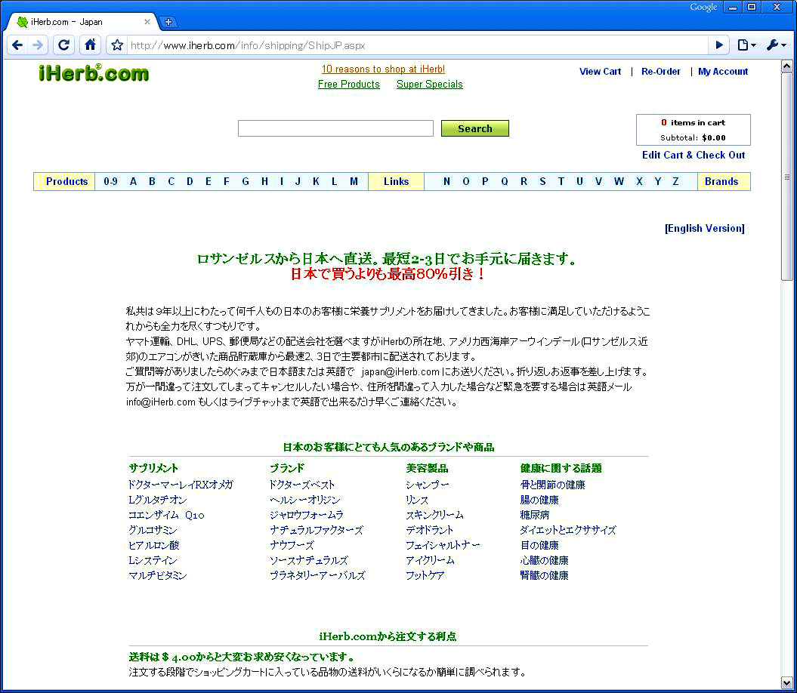Switch to the English Version

[705, 228]
